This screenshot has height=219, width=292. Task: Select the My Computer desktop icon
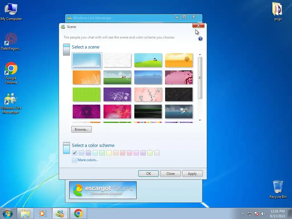[x=11, y=11]
